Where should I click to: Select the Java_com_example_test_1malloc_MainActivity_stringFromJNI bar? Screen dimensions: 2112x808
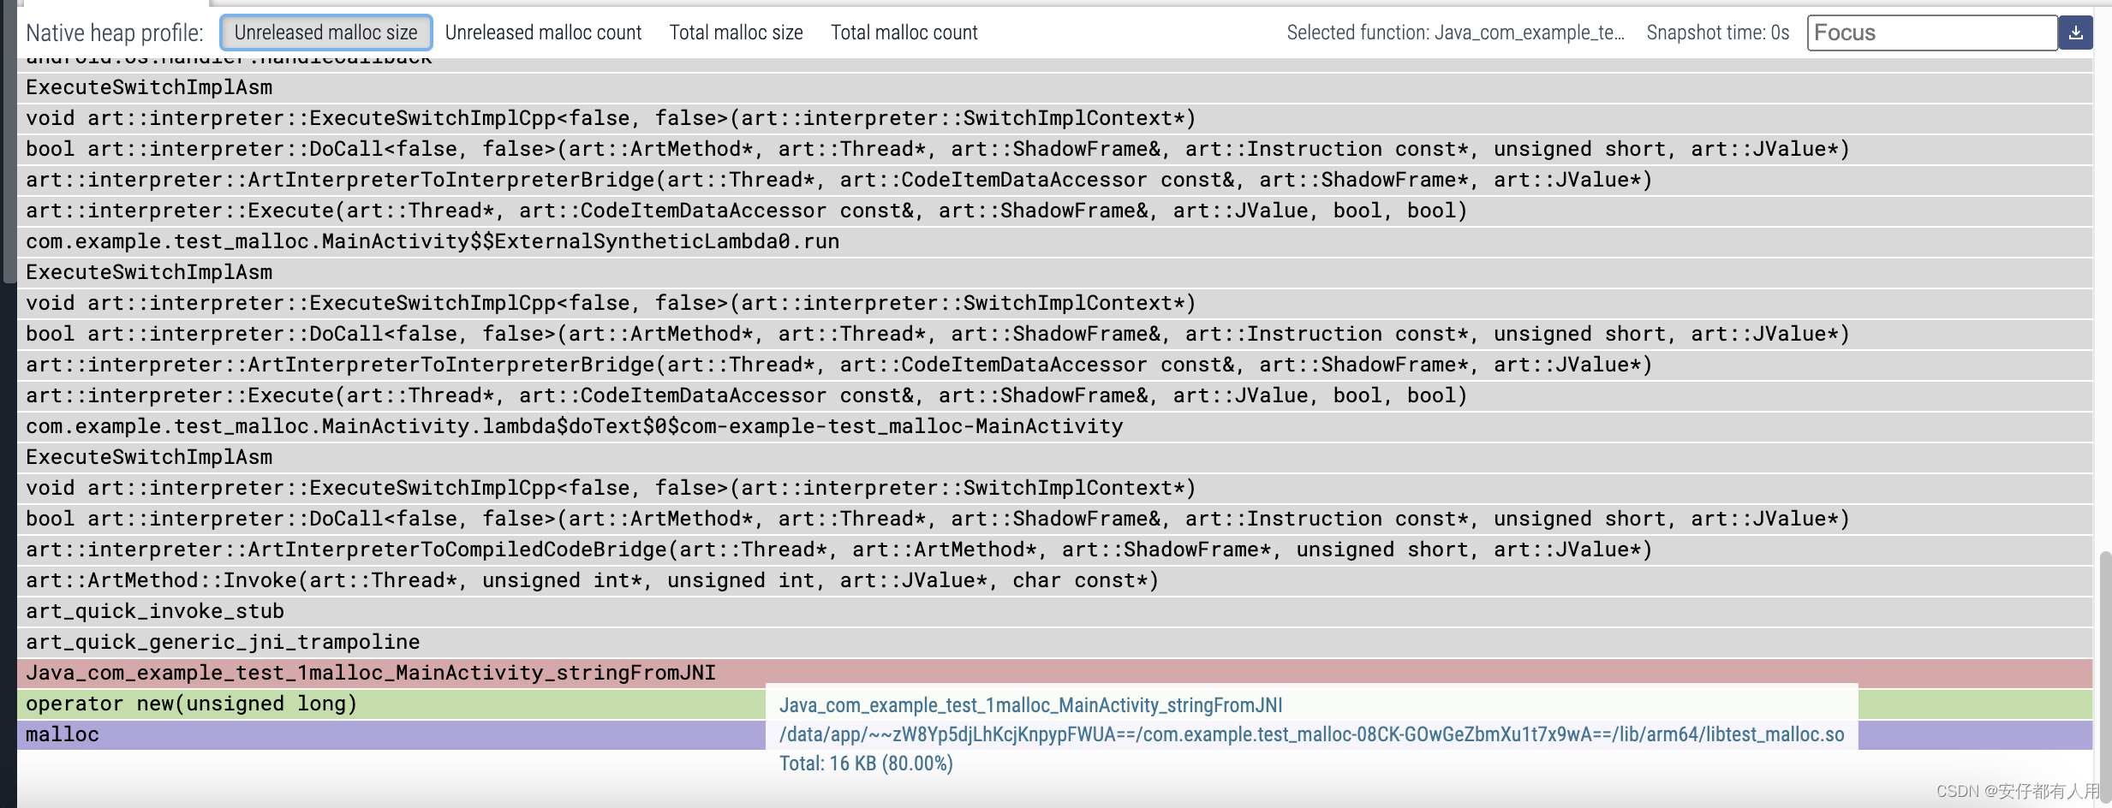pos(1054,673)
